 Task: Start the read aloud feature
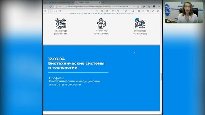coord(113,11)
